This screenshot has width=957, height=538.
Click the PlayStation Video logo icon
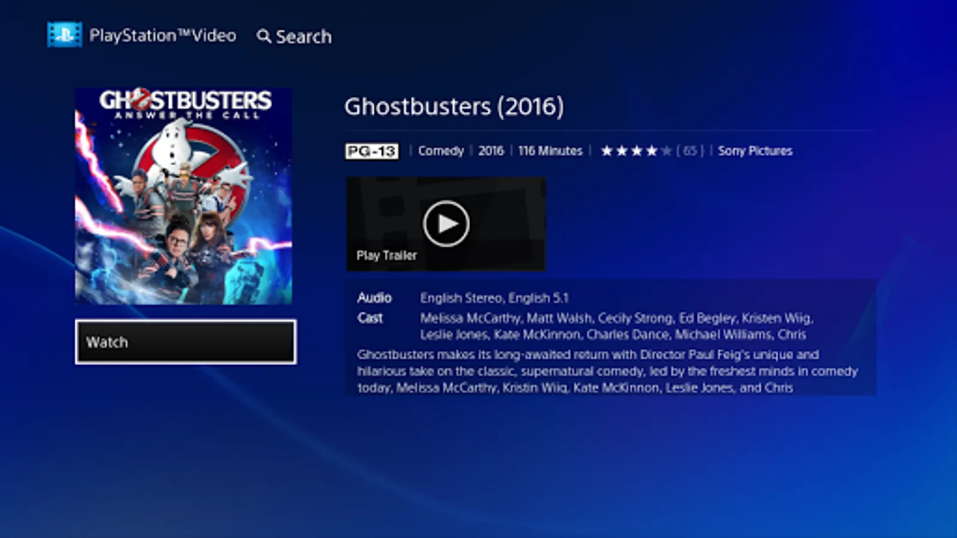[x=65, y=35]
